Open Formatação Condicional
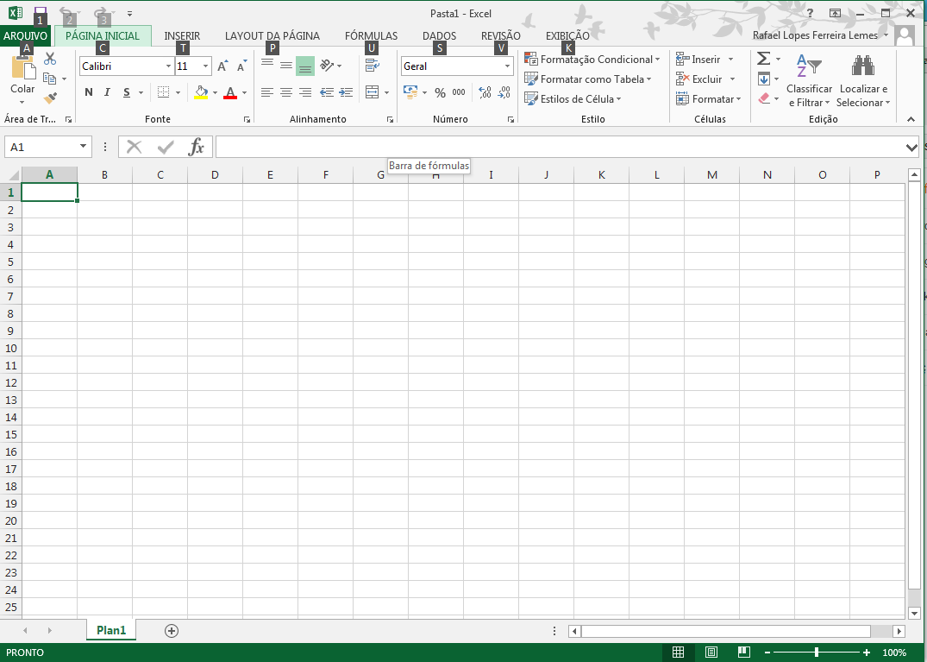This screenshot has height=662, width=927. pos(592,59)
